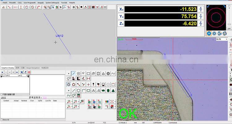This screenshot has height=124, width=232.
Task: Click the zoom-in magnifier in the top toolbar
Action: point(45,7)
